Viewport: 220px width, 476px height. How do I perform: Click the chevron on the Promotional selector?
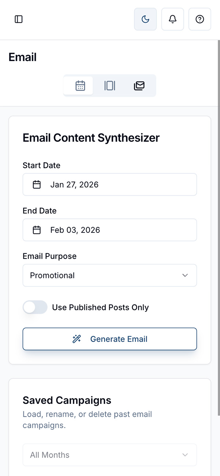185,275
